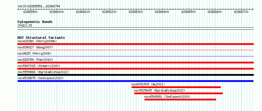Select the nsv828794 (Park2010) label

(x=35, y=60)
